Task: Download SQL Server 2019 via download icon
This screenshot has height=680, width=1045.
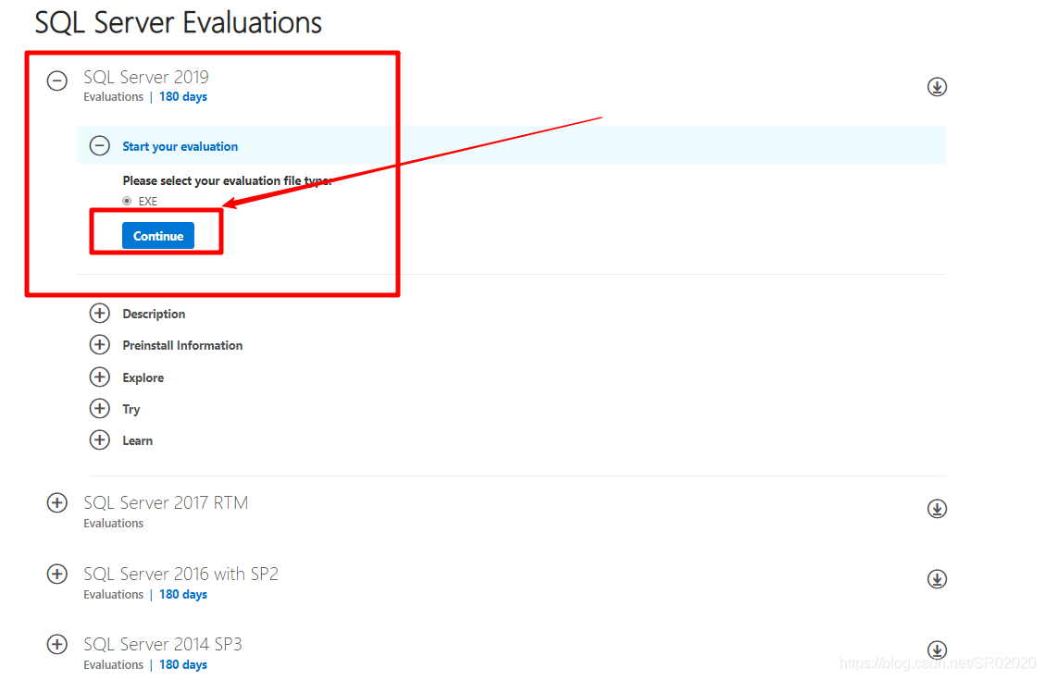Action: [937, 87]
